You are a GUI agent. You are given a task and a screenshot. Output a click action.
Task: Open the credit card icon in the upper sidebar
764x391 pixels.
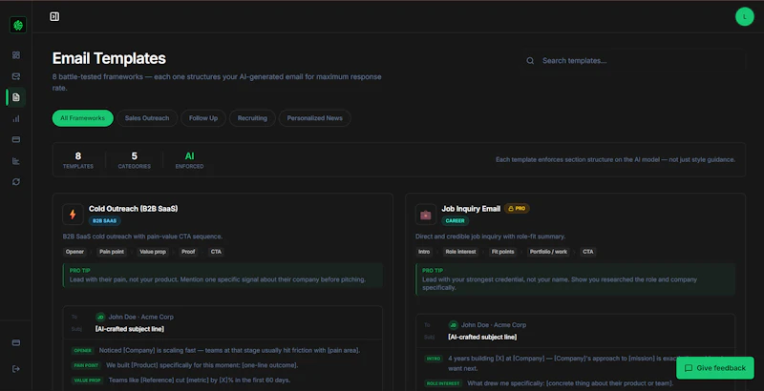[x=16, y=139]
